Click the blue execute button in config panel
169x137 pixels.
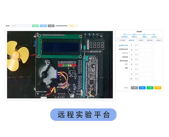click(x=142, y=88)
